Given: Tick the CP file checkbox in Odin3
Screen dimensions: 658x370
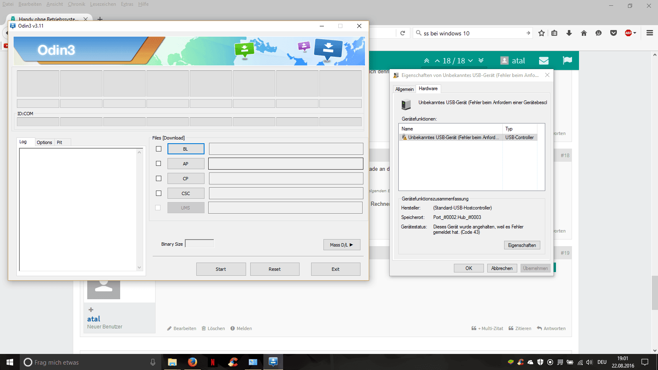Looking at the screenshot, I should tap(158, 178).
